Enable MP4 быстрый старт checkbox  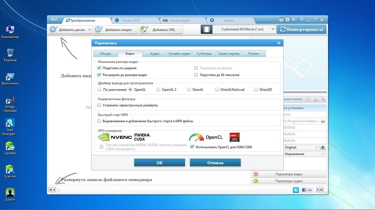point(99,121)
